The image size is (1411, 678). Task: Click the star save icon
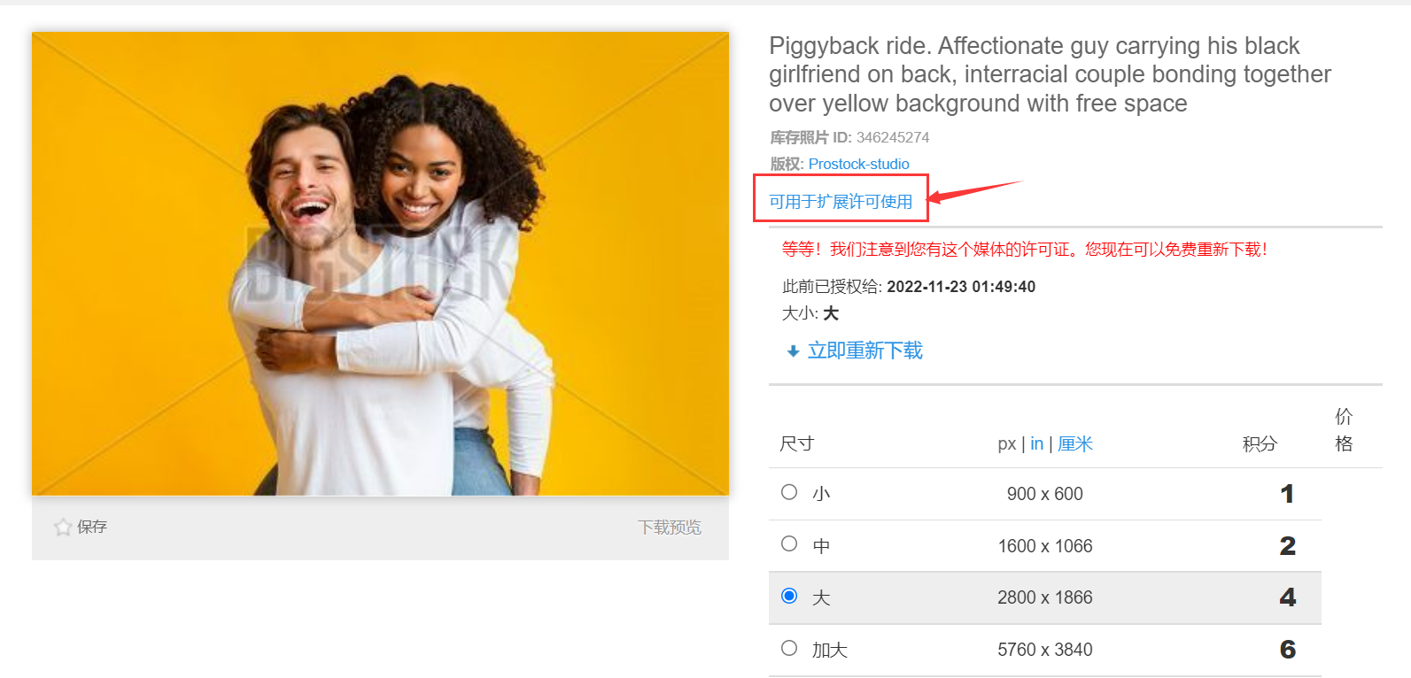click(63, 528)
